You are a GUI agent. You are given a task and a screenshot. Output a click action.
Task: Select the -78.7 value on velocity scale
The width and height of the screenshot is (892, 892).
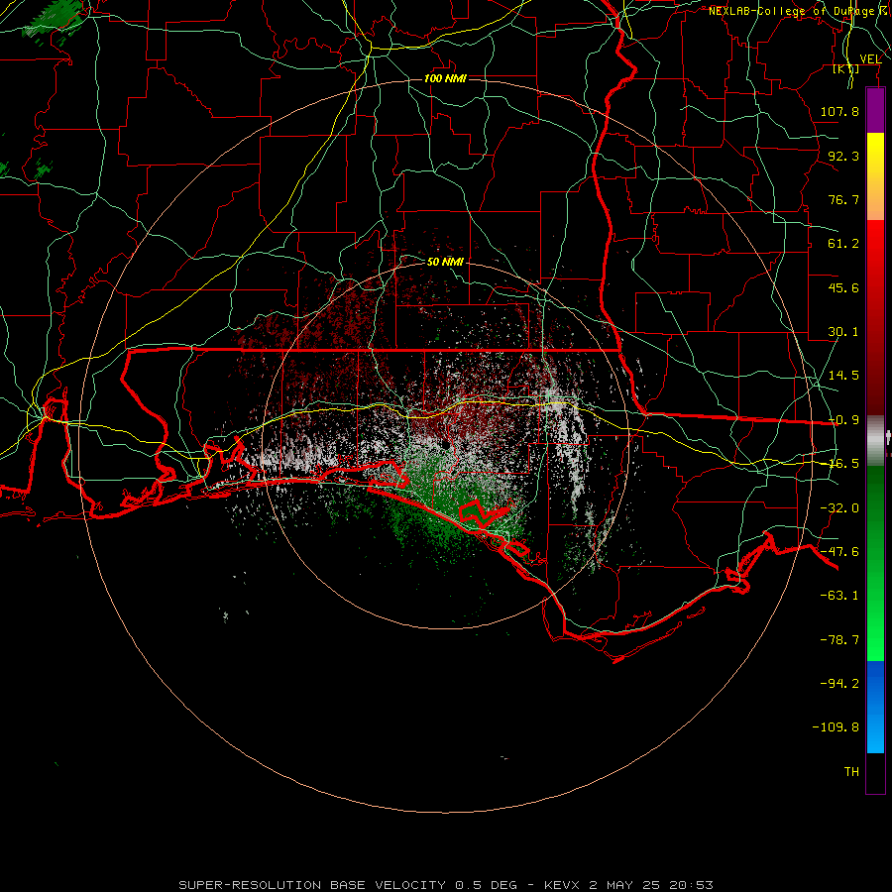pyautogui.click(x=839, y=640)
